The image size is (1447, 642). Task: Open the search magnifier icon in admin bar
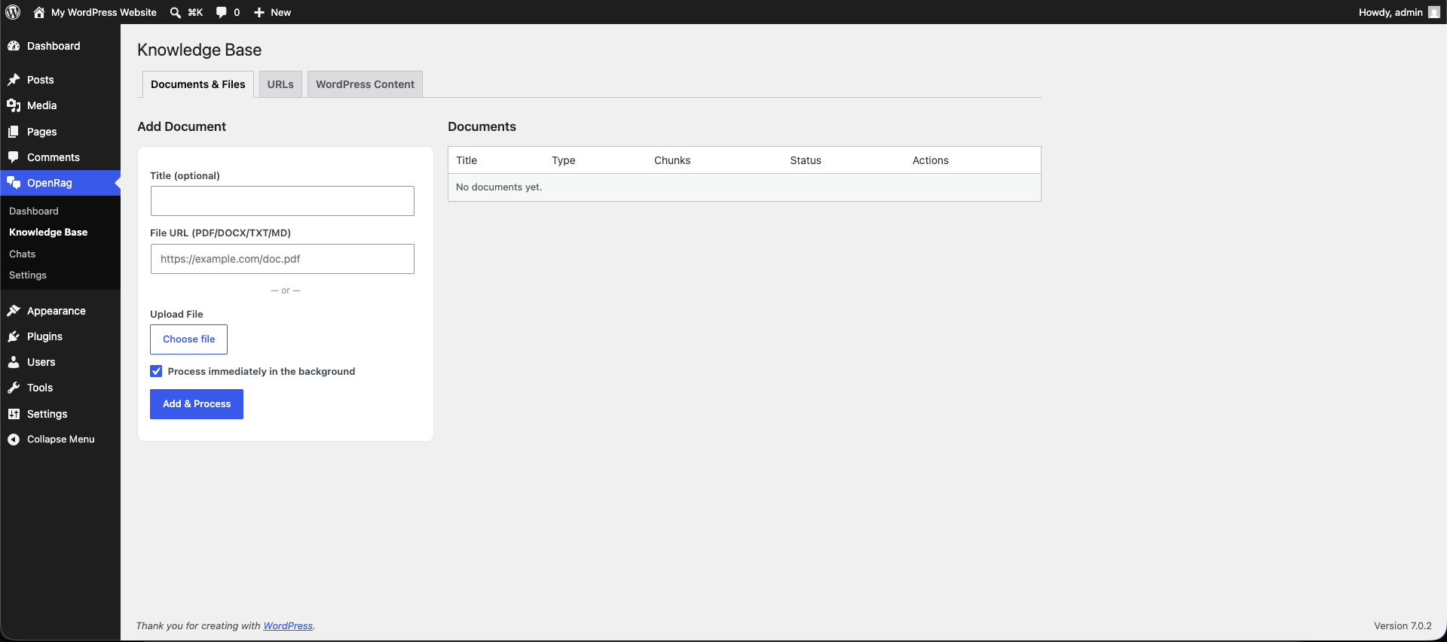pos(176,12)
